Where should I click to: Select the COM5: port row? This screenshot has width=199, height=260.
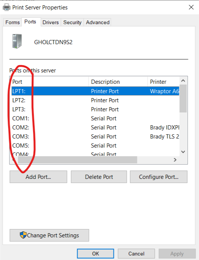pyautogui.click(x=95, y=145)
